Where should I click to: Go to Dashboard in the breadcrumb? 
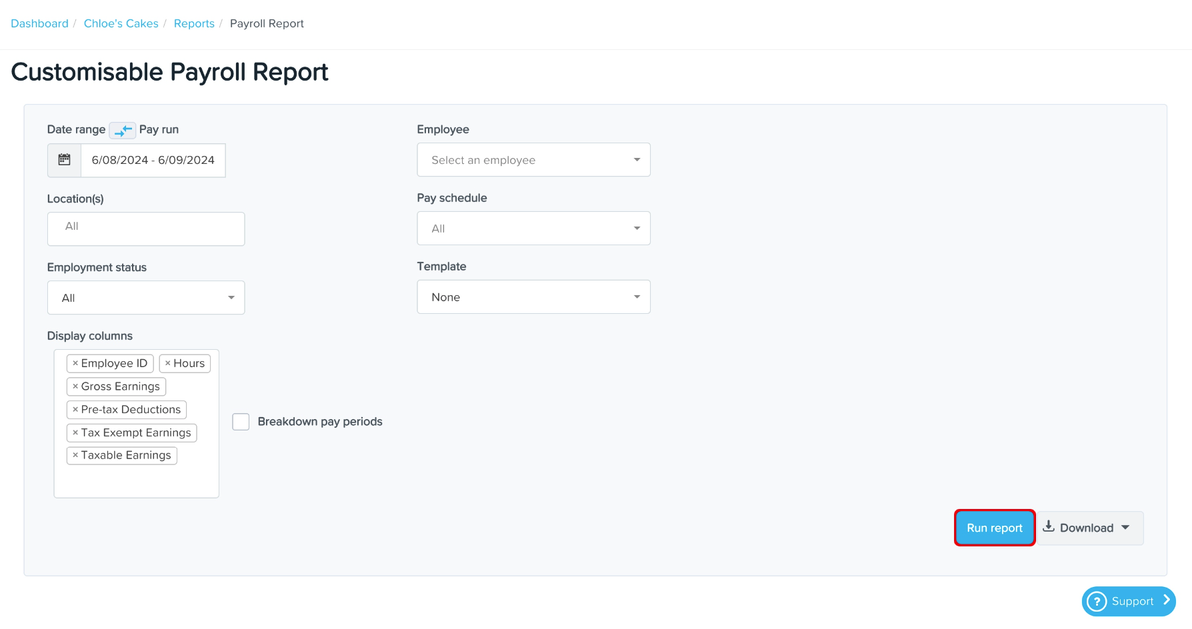[x=39, y=23]
